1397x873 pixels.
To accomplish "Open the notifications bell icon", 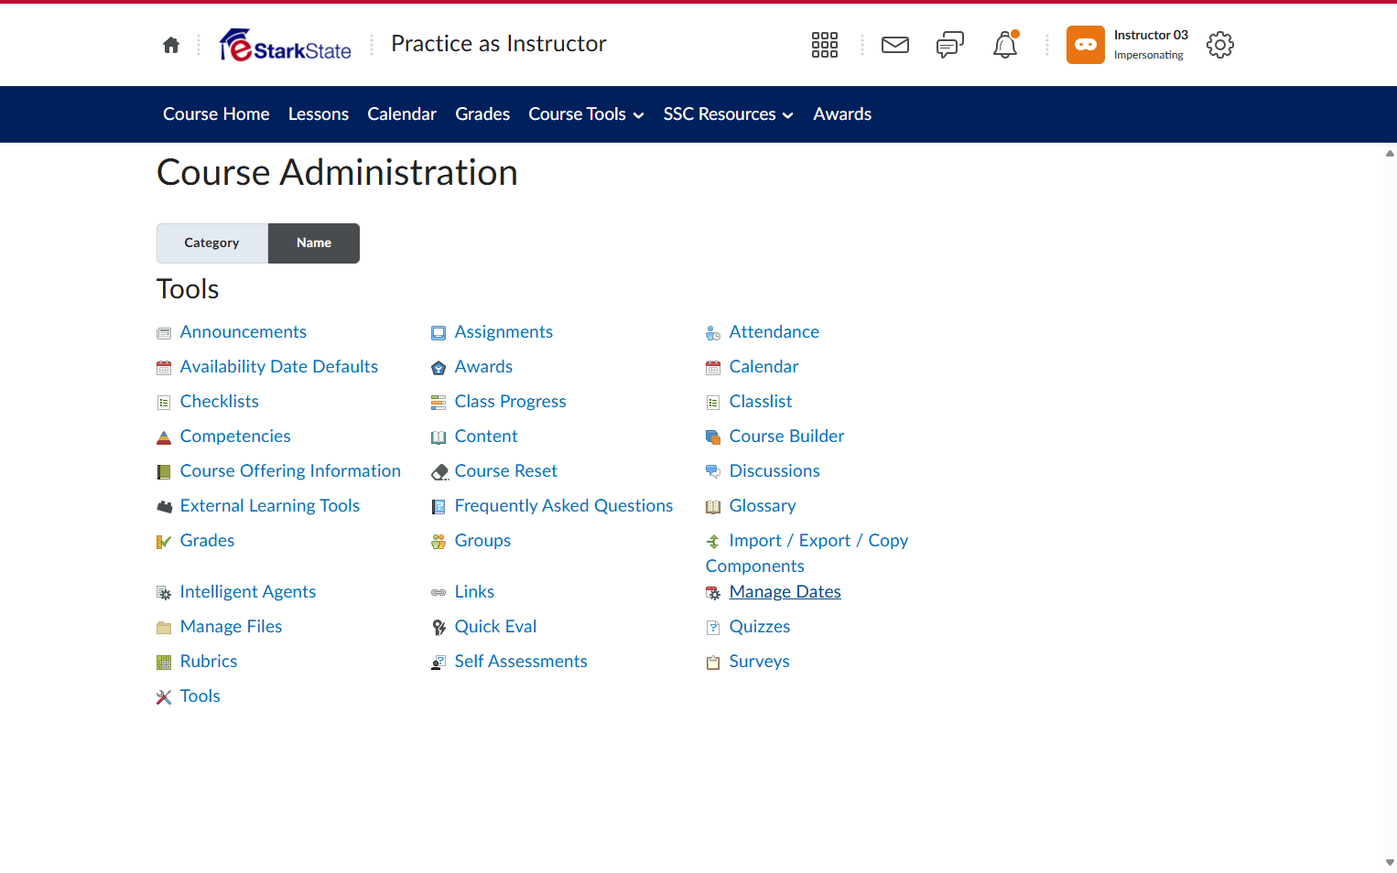I will click(1005, 45).
